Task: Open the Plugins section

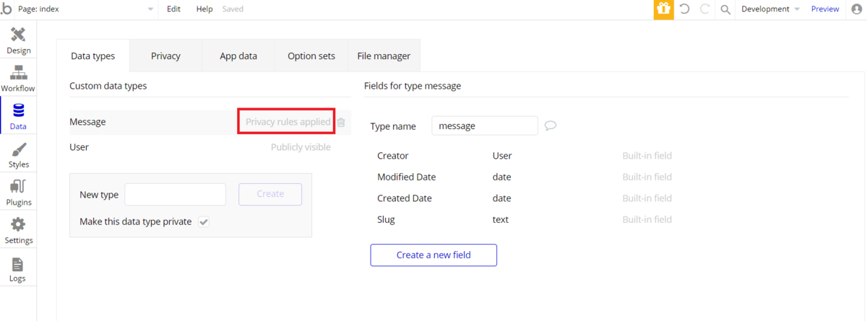Action: [18, 193]
